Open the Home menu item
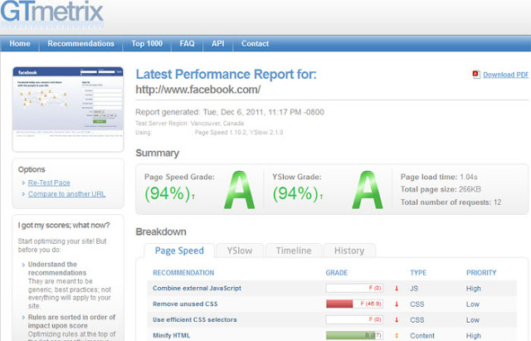Screen dimensions: 531x341 click(x=20, y=44)
